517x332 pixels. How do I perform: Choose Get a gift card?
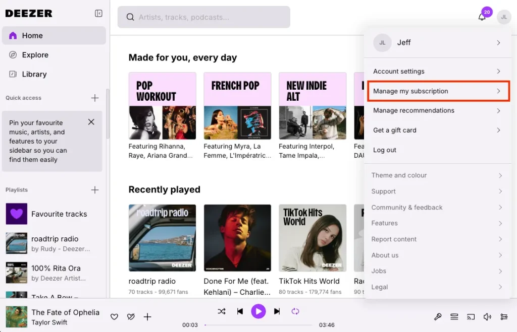pyautogui.click(x=438, y=130)
